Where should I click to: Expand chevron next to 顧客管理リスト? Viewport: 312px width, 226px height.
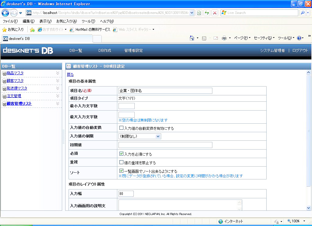click(58, 104)
